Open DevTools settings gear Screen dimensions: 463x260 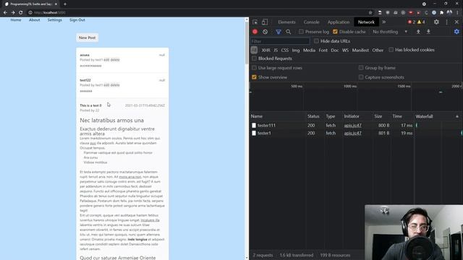pyautogui.click(x=436, y=22)
